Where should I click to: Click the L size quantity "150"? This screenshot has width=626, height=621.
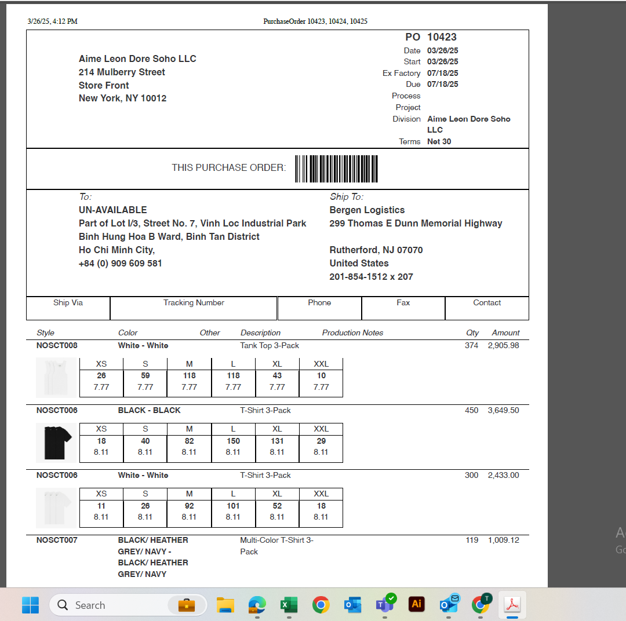point(233,441)
